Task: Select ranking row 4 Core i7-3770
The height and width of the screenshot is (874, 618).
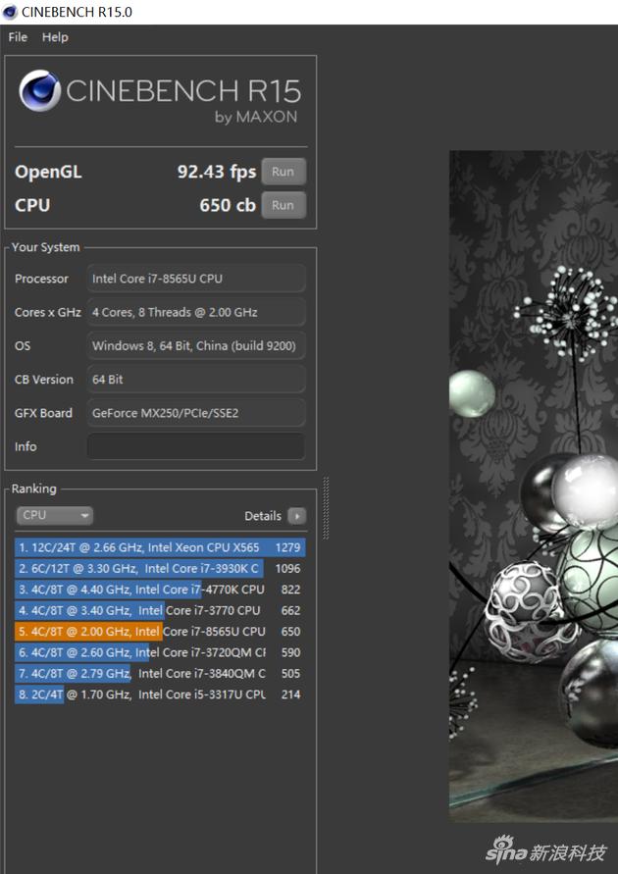Action: click(160, 610)
